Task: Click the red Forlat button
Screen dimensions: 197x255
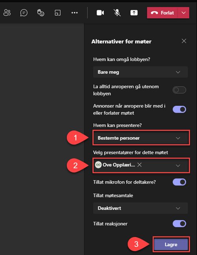Action: 162,13
